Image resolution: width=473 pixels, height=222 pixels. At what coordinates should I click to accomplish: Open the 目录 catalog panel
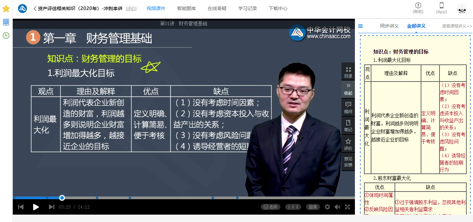348,72
